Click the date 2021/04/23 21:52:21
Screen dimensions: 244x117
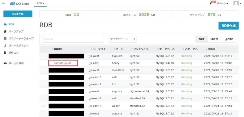[218, 98]
